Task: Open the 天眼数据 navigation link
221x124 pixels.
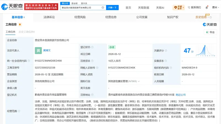Action: 143,8
